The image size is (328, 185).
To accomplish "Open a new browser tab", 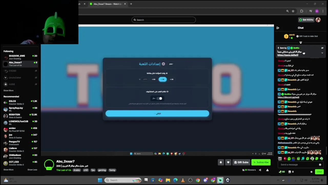I will point(131,4).
